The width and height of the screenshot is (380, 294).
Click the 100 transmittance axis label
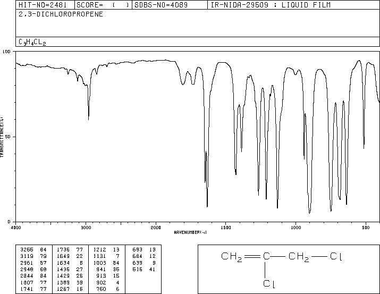click(x=6, y=52)
